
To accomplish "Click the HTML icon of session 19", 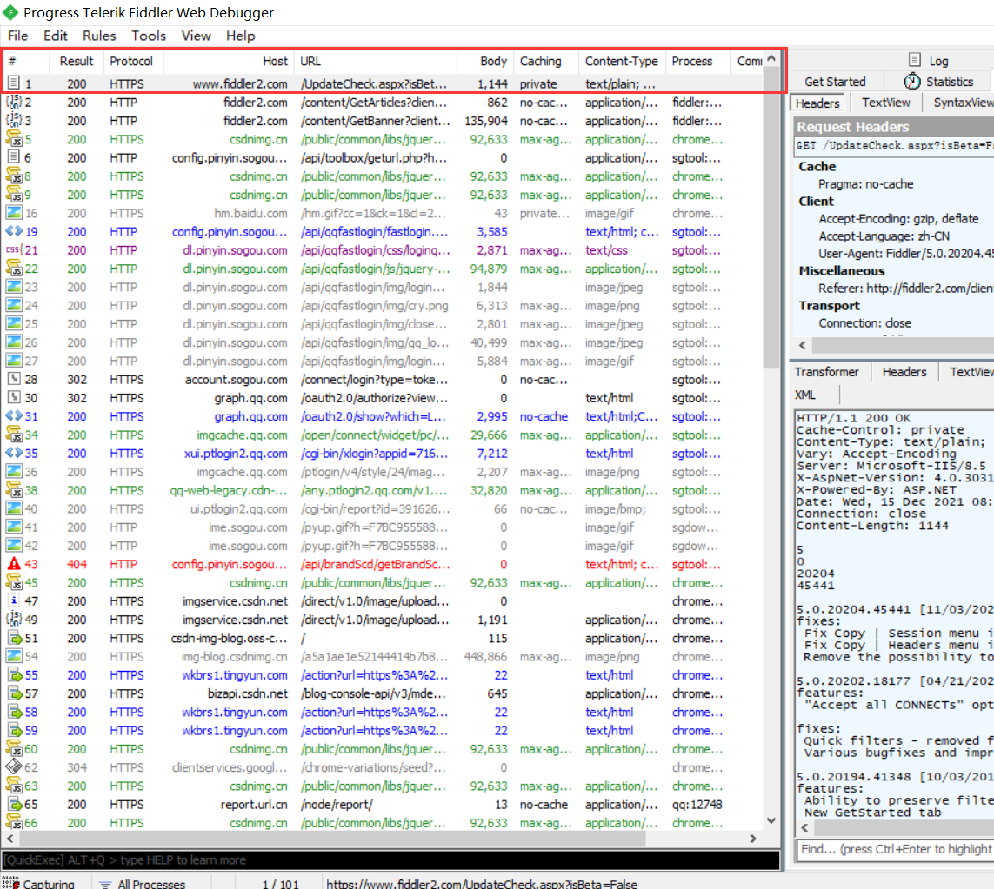I will point(14,231).
